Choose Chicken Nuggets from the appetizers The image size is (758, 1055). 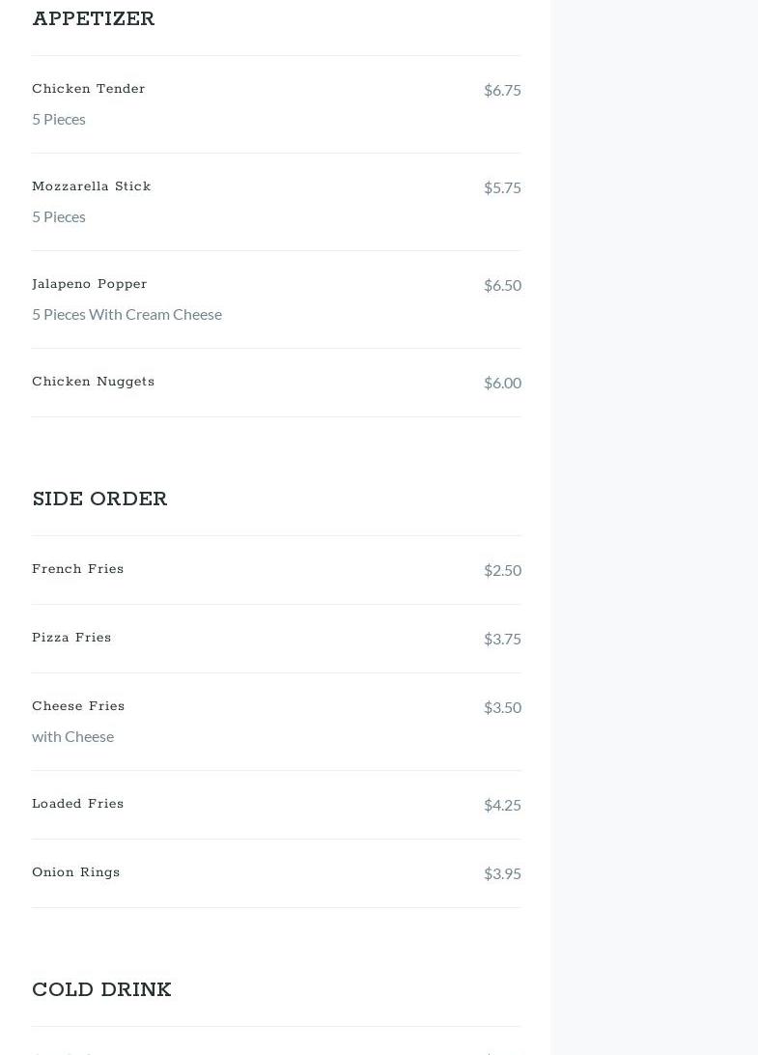click(94, 382)
